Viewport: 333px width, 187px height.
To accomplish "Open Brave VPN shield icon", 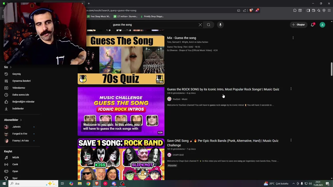I will (x=324, y=10).
